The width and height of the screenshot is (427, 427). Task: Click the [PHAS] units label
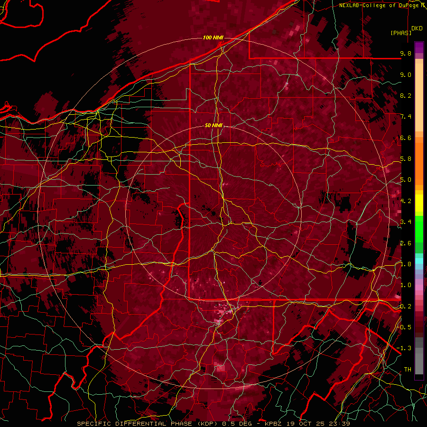pos(401,33)
